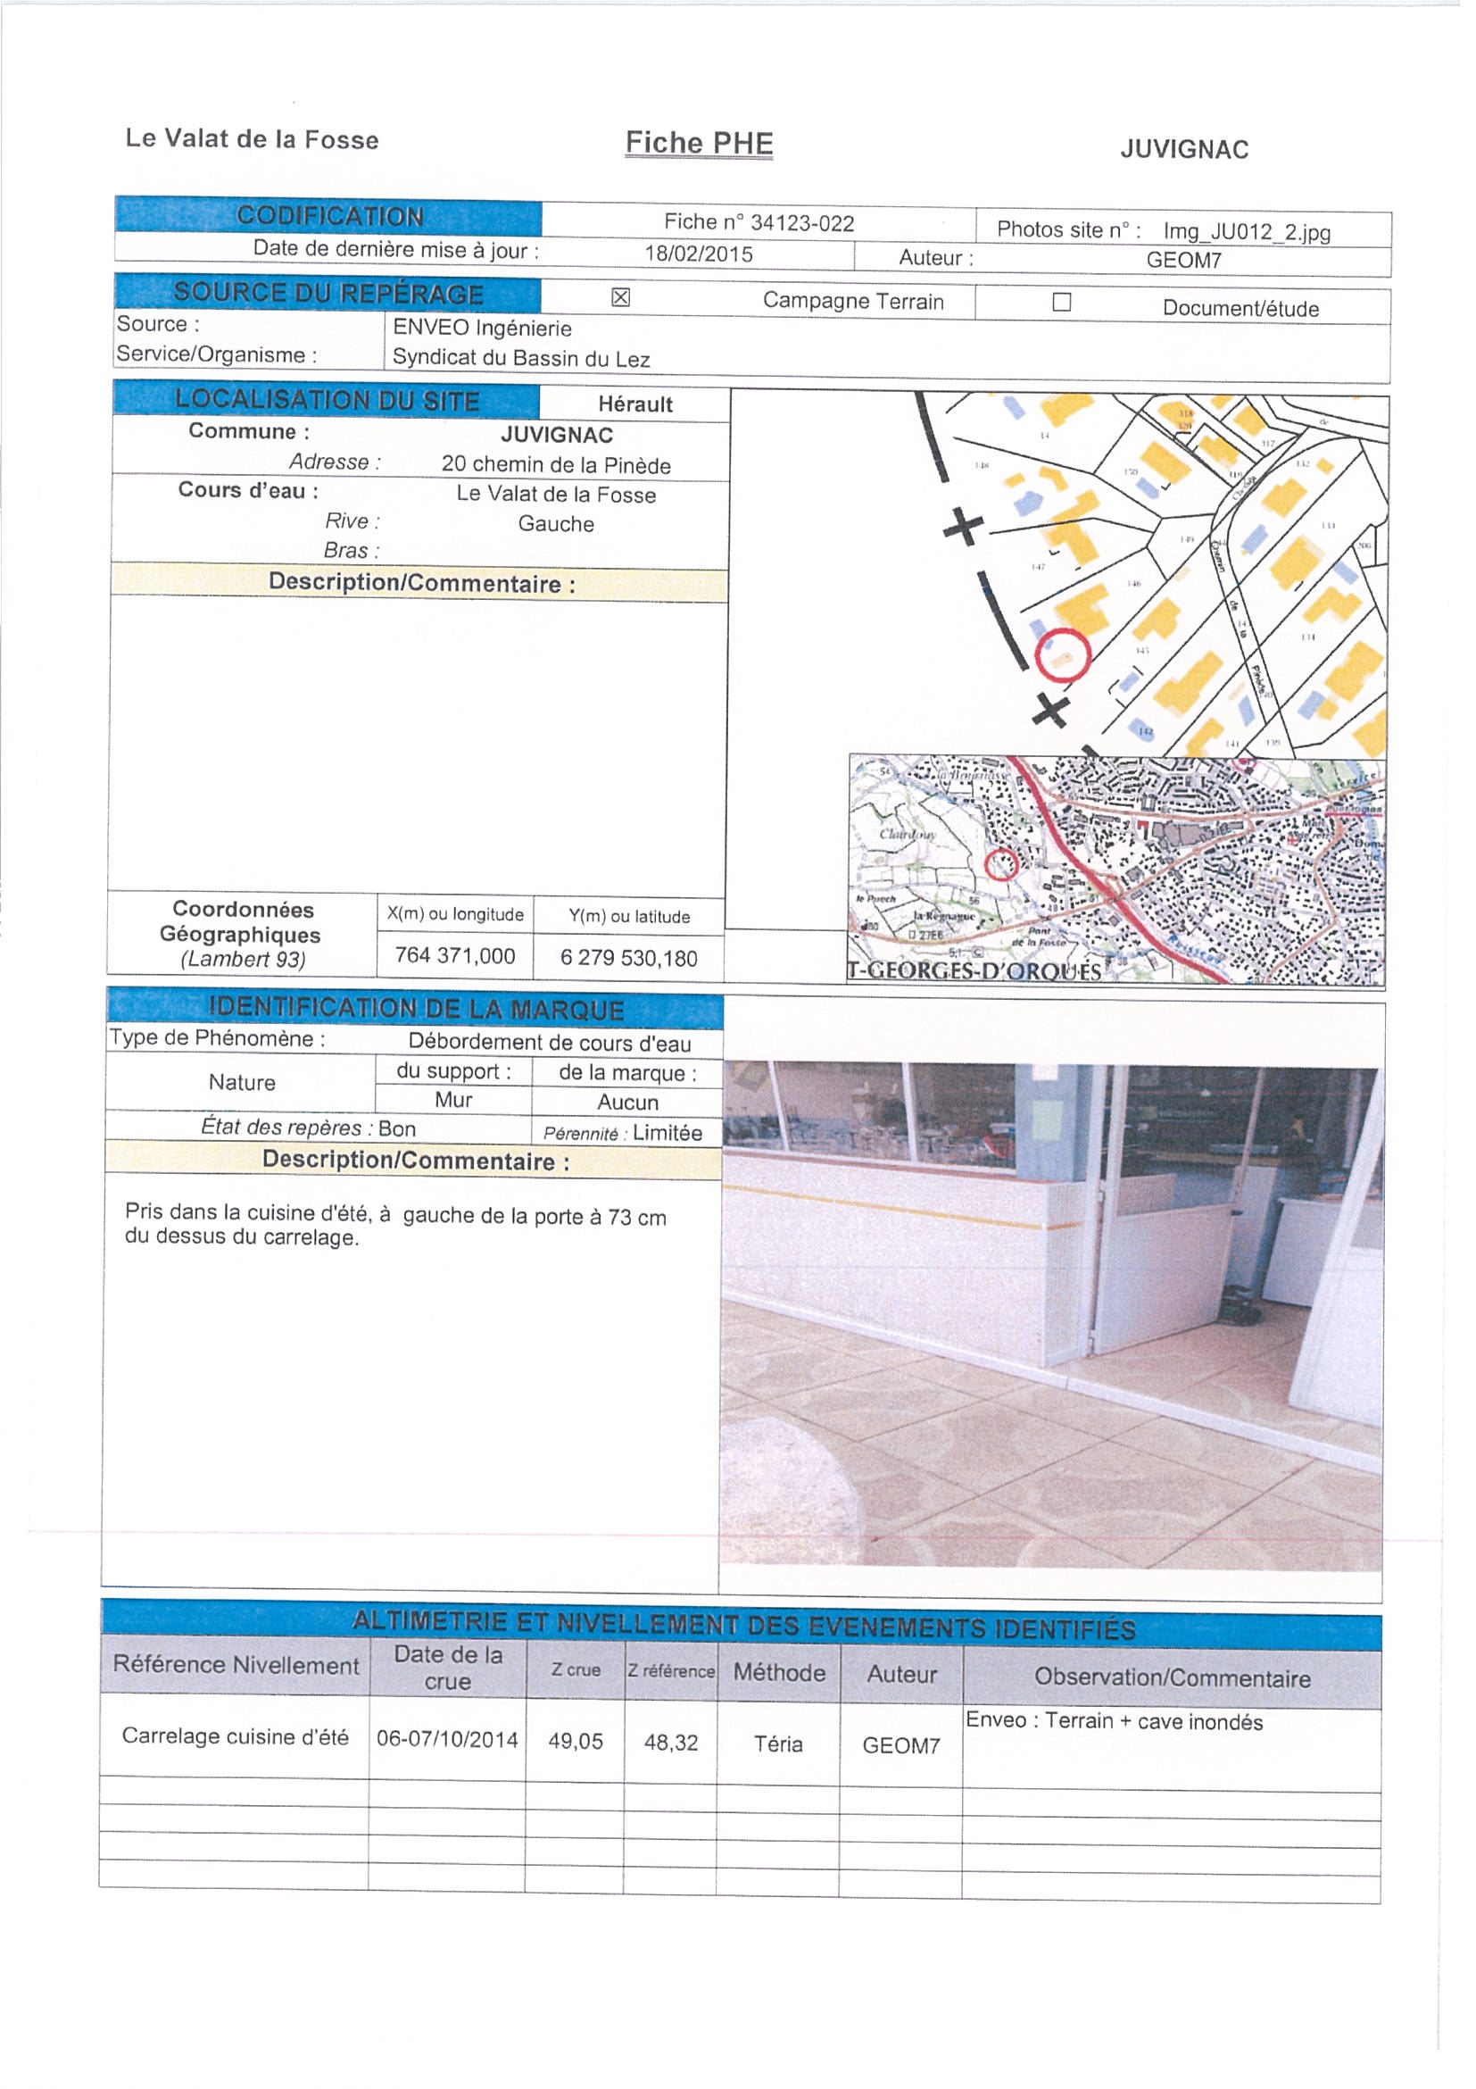Click the 'Coordonnées Géographiques' label
Image resolution: width=1476 pixels, height=2089 pixels.
[241, 921]
